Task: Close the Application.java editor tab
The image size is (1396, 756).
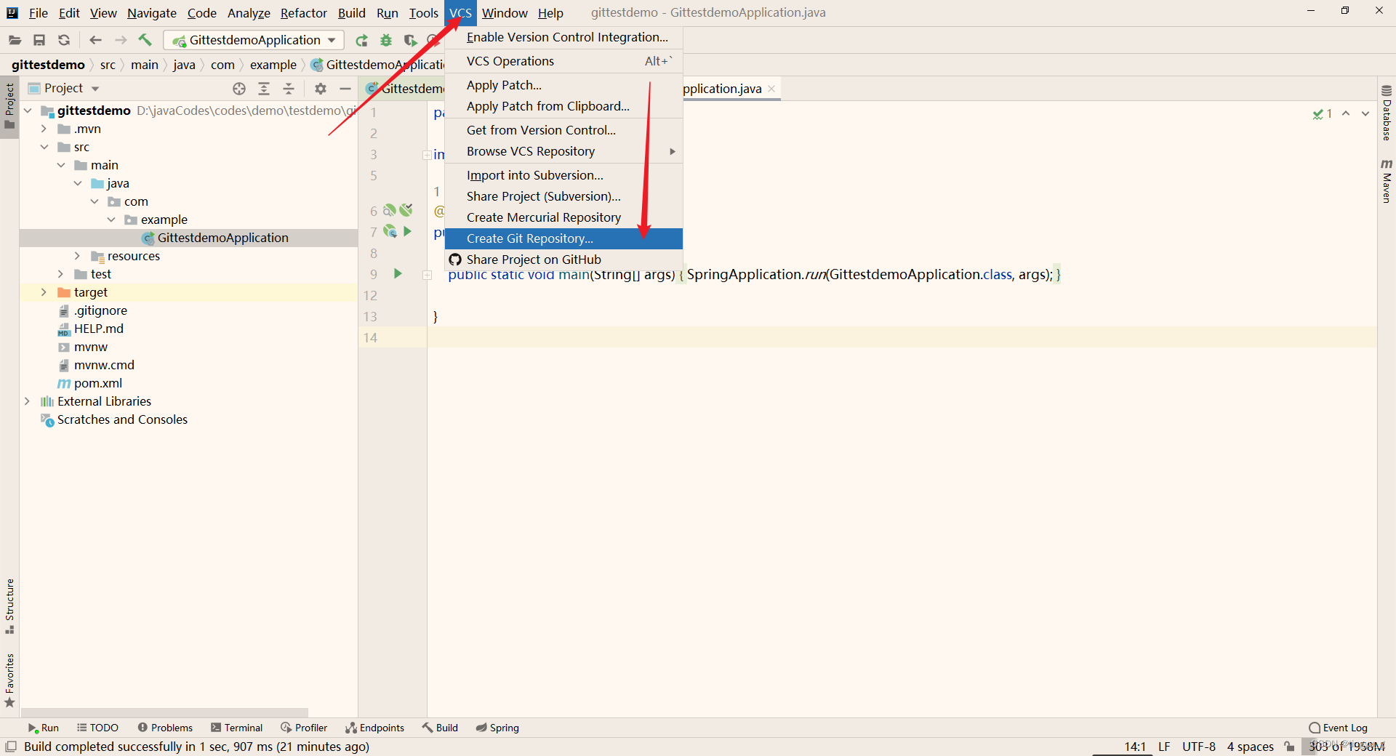Action: [x=771, y=89]
